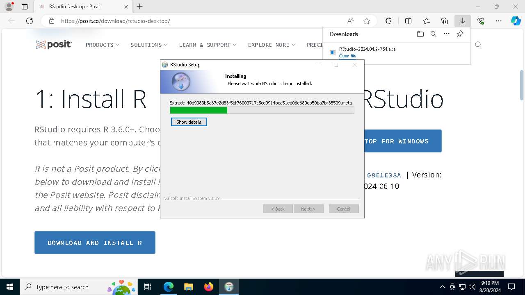Screen dimensions: 525x295
Task: Click the taskbar search box
Action: point(79,287)
